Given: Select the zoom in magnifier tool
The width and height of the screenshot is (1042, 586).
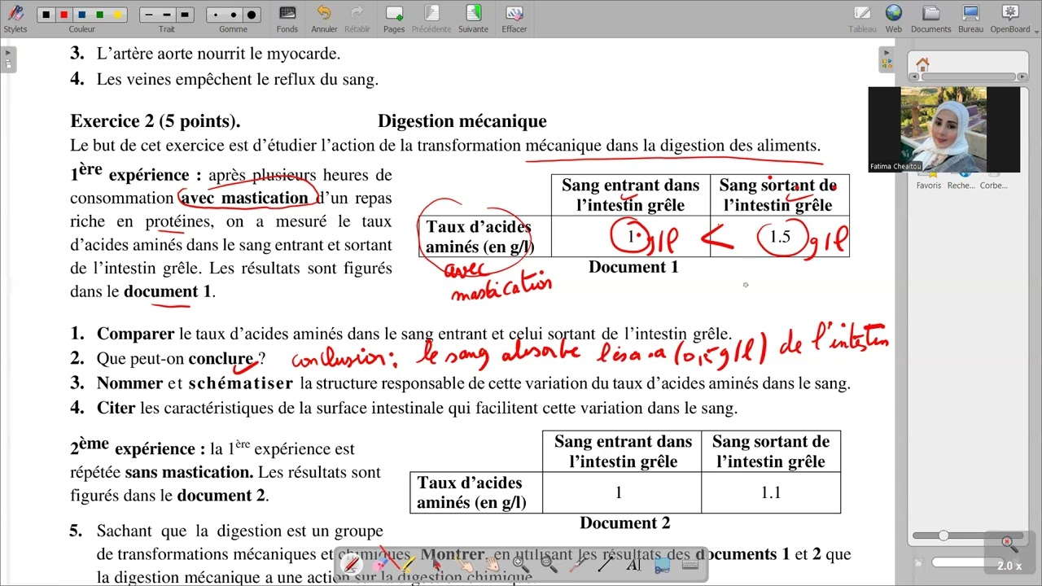Looking at the screenshot, I should pos(521,565).
